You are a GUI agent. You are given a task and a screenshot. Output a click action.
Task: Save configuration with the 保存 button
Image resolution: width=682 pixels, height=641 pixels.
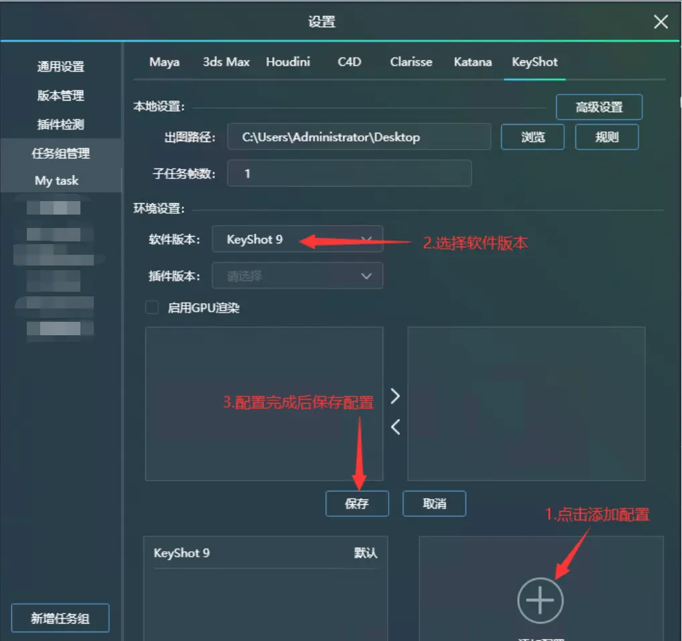coord(357,504)
